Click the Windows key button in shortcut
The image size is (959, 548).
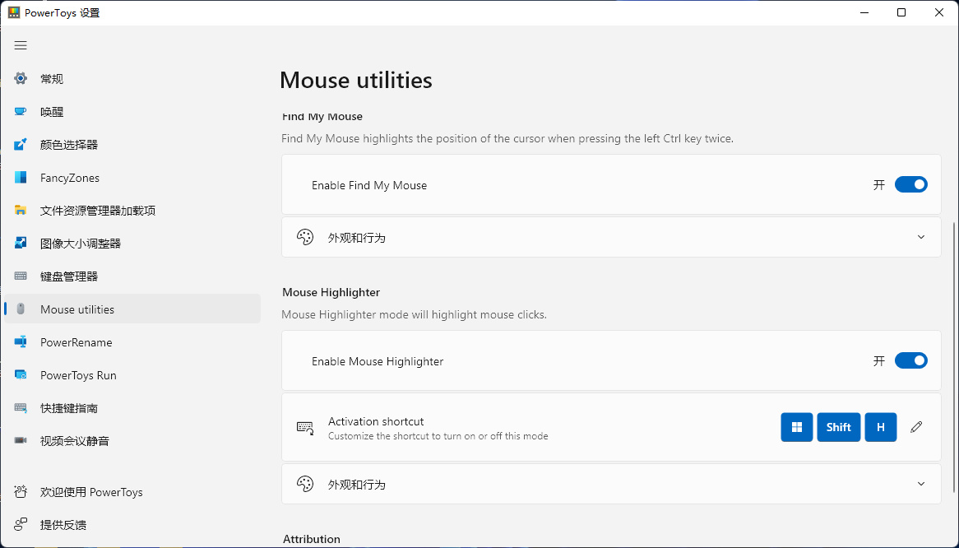796,427
